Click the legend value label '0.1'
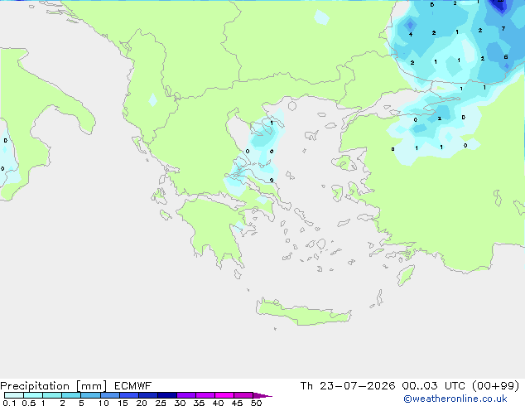The image size is (525, 406). point(9,403)
